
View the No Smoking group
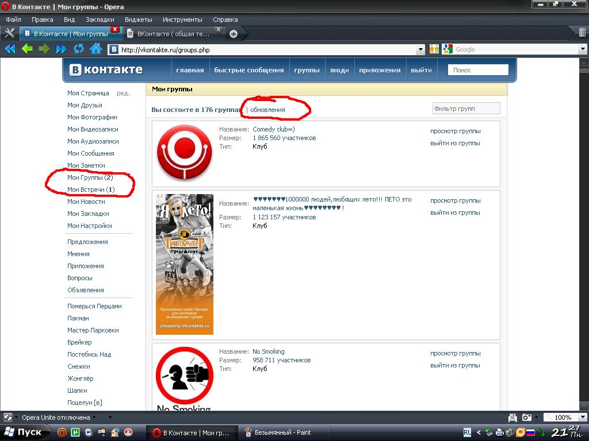click(456, 353)
